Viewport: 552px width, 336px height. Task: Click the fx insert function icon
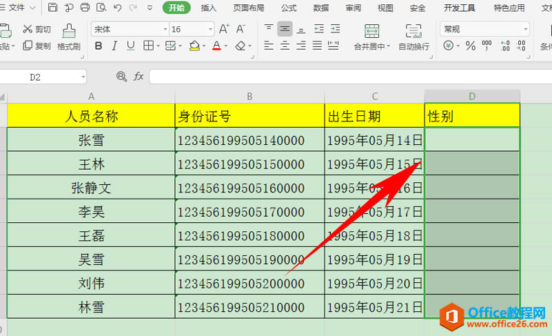tap(139, 77)
